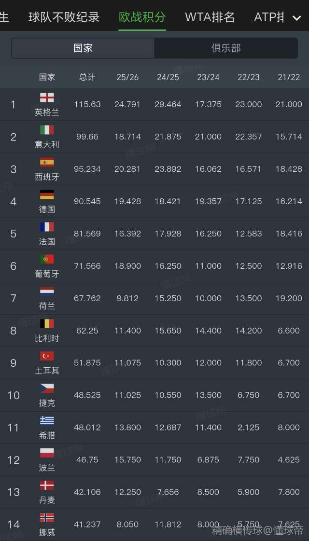Open the 球队不败纪录 tab

[64, 17]
